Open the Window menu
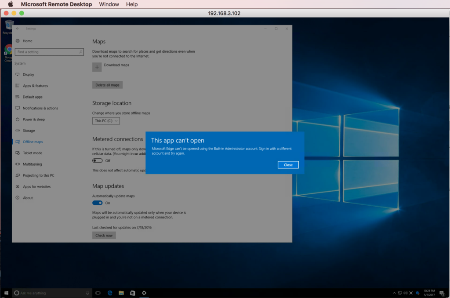This screenshot has height=298, width=450. click(x=109, y=4)
